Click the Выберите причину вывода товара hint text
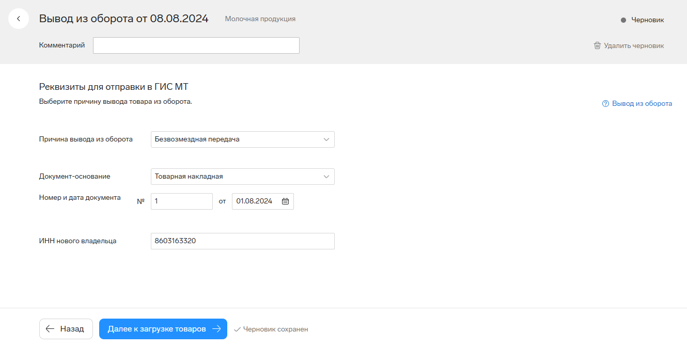Screen dimensions: 687x347 tap(116, 102)
